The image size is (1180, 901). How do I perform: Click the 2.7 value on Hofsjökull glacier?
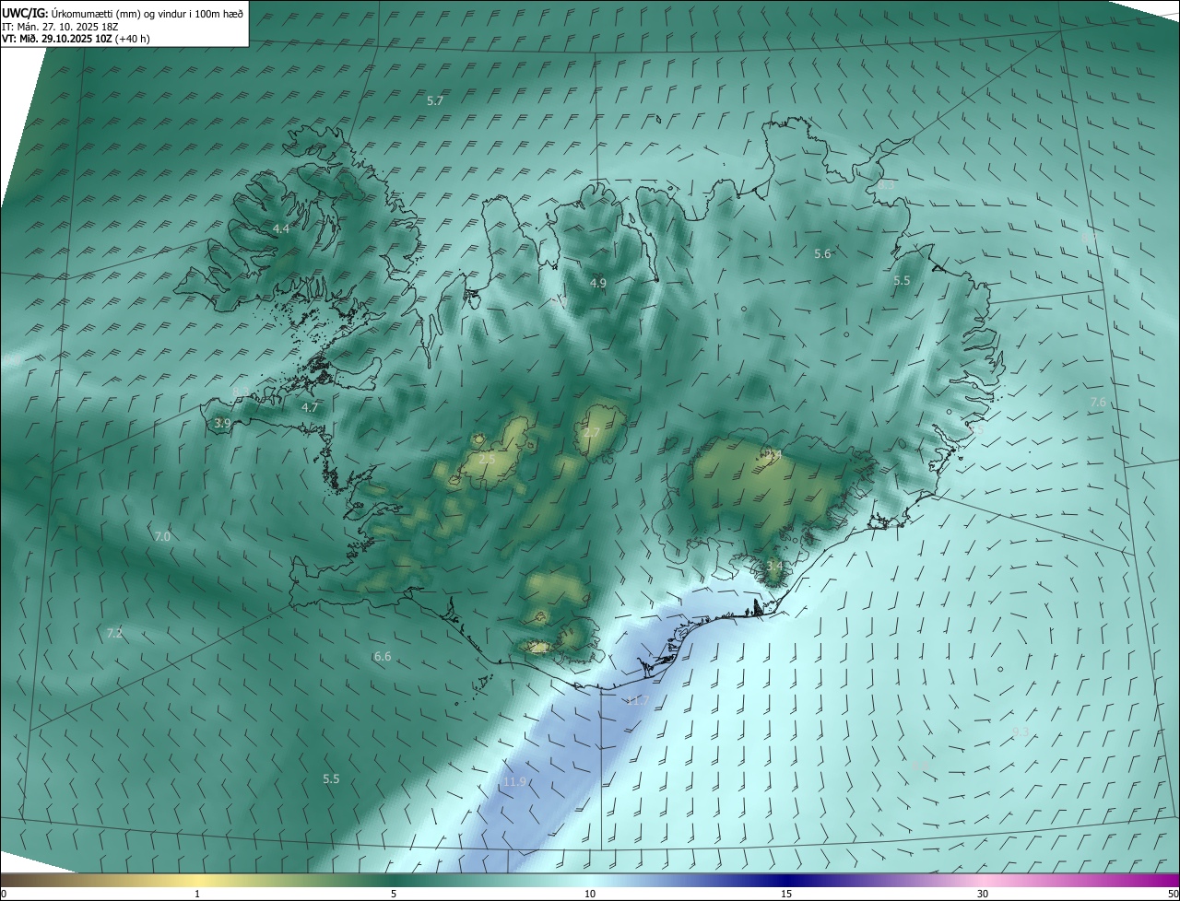pyautogui.click(x=592, y=432)
